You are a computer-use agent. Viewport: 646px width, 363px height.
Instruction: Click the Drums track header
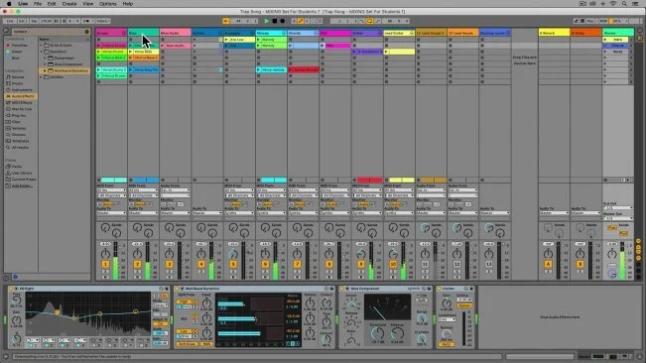point(111,33)
